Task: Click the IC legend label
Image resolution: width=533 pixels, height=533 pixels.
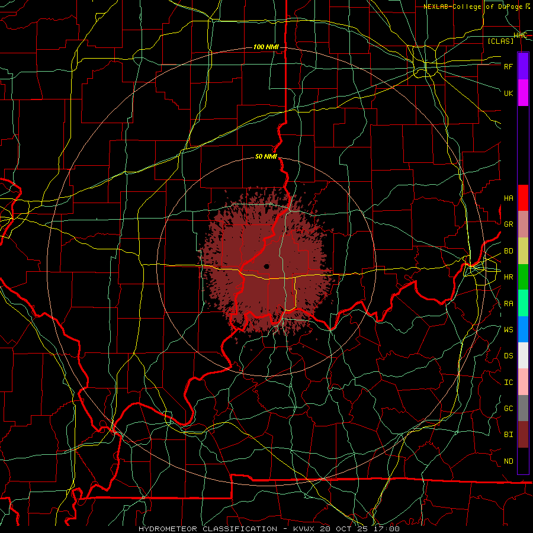Action: point(508,383)
